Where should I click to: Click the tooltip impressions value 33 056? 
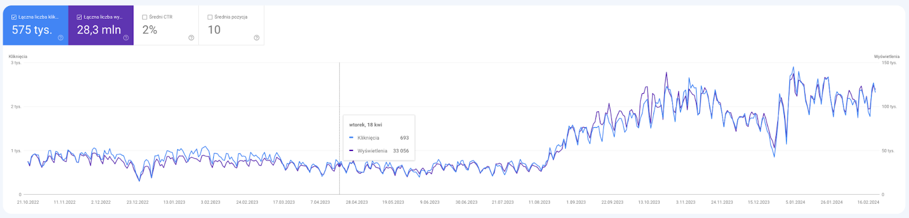[401, 151]
